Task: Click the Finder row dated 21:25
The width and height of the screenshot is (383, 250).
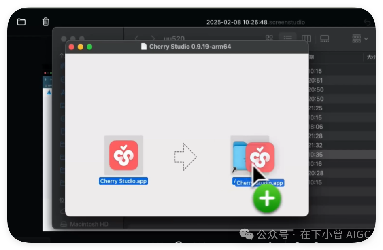Action: [x=342, y=108]
